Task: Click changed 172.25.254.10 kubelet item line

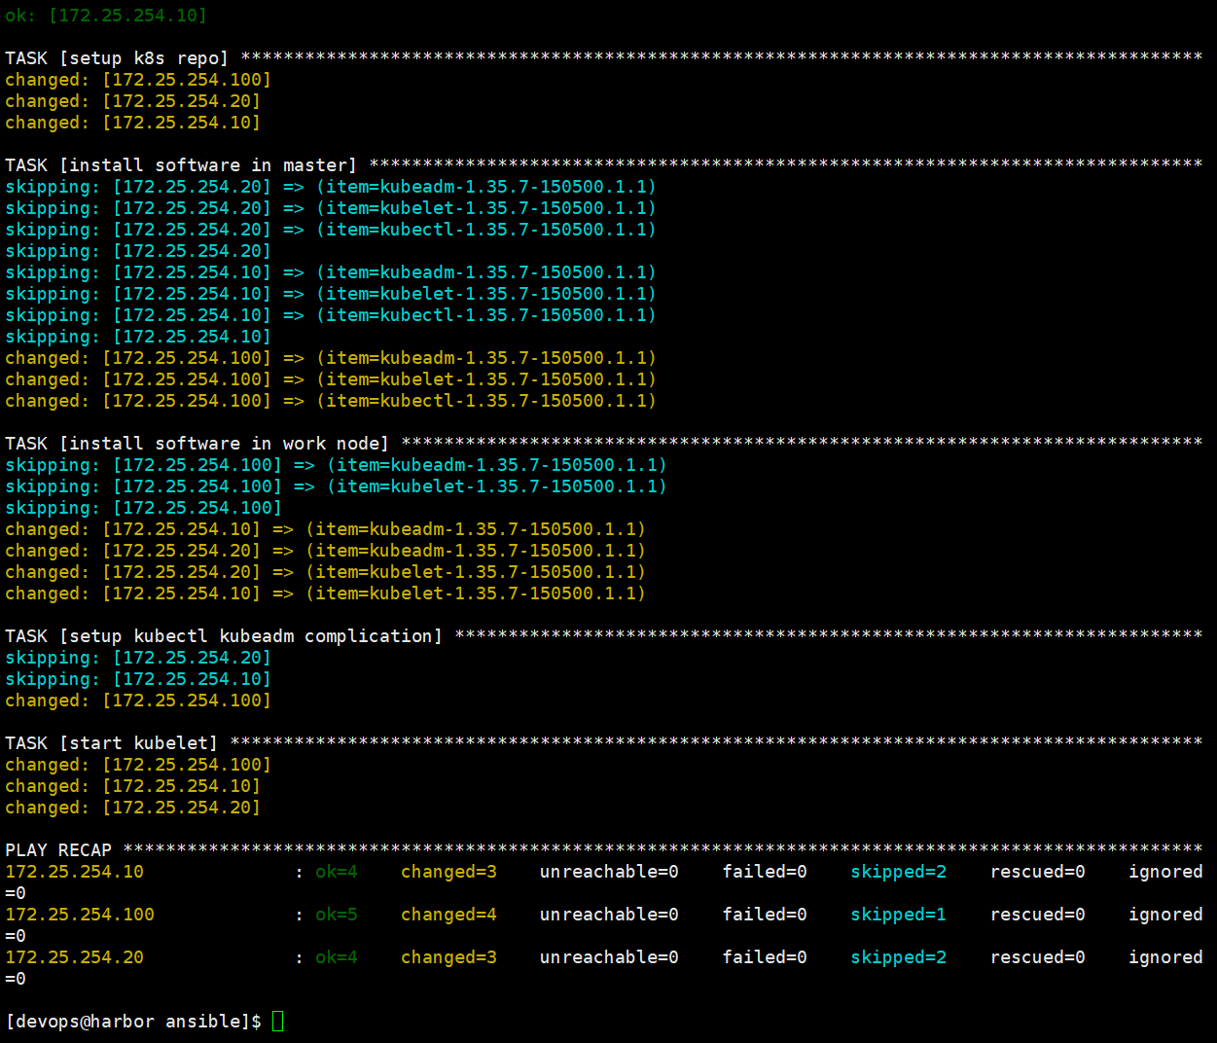Action: [x=325, y=593]
